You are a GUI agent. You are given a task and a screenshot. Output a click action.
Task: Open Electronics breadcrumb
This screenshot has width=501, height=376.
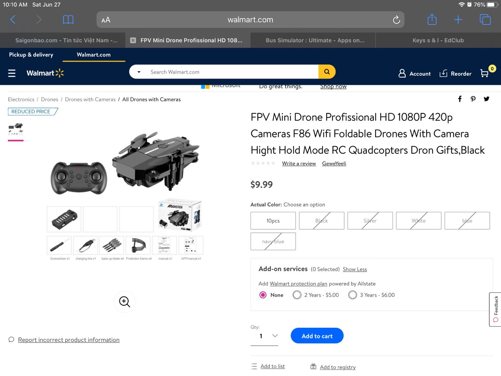pos(21,99)
